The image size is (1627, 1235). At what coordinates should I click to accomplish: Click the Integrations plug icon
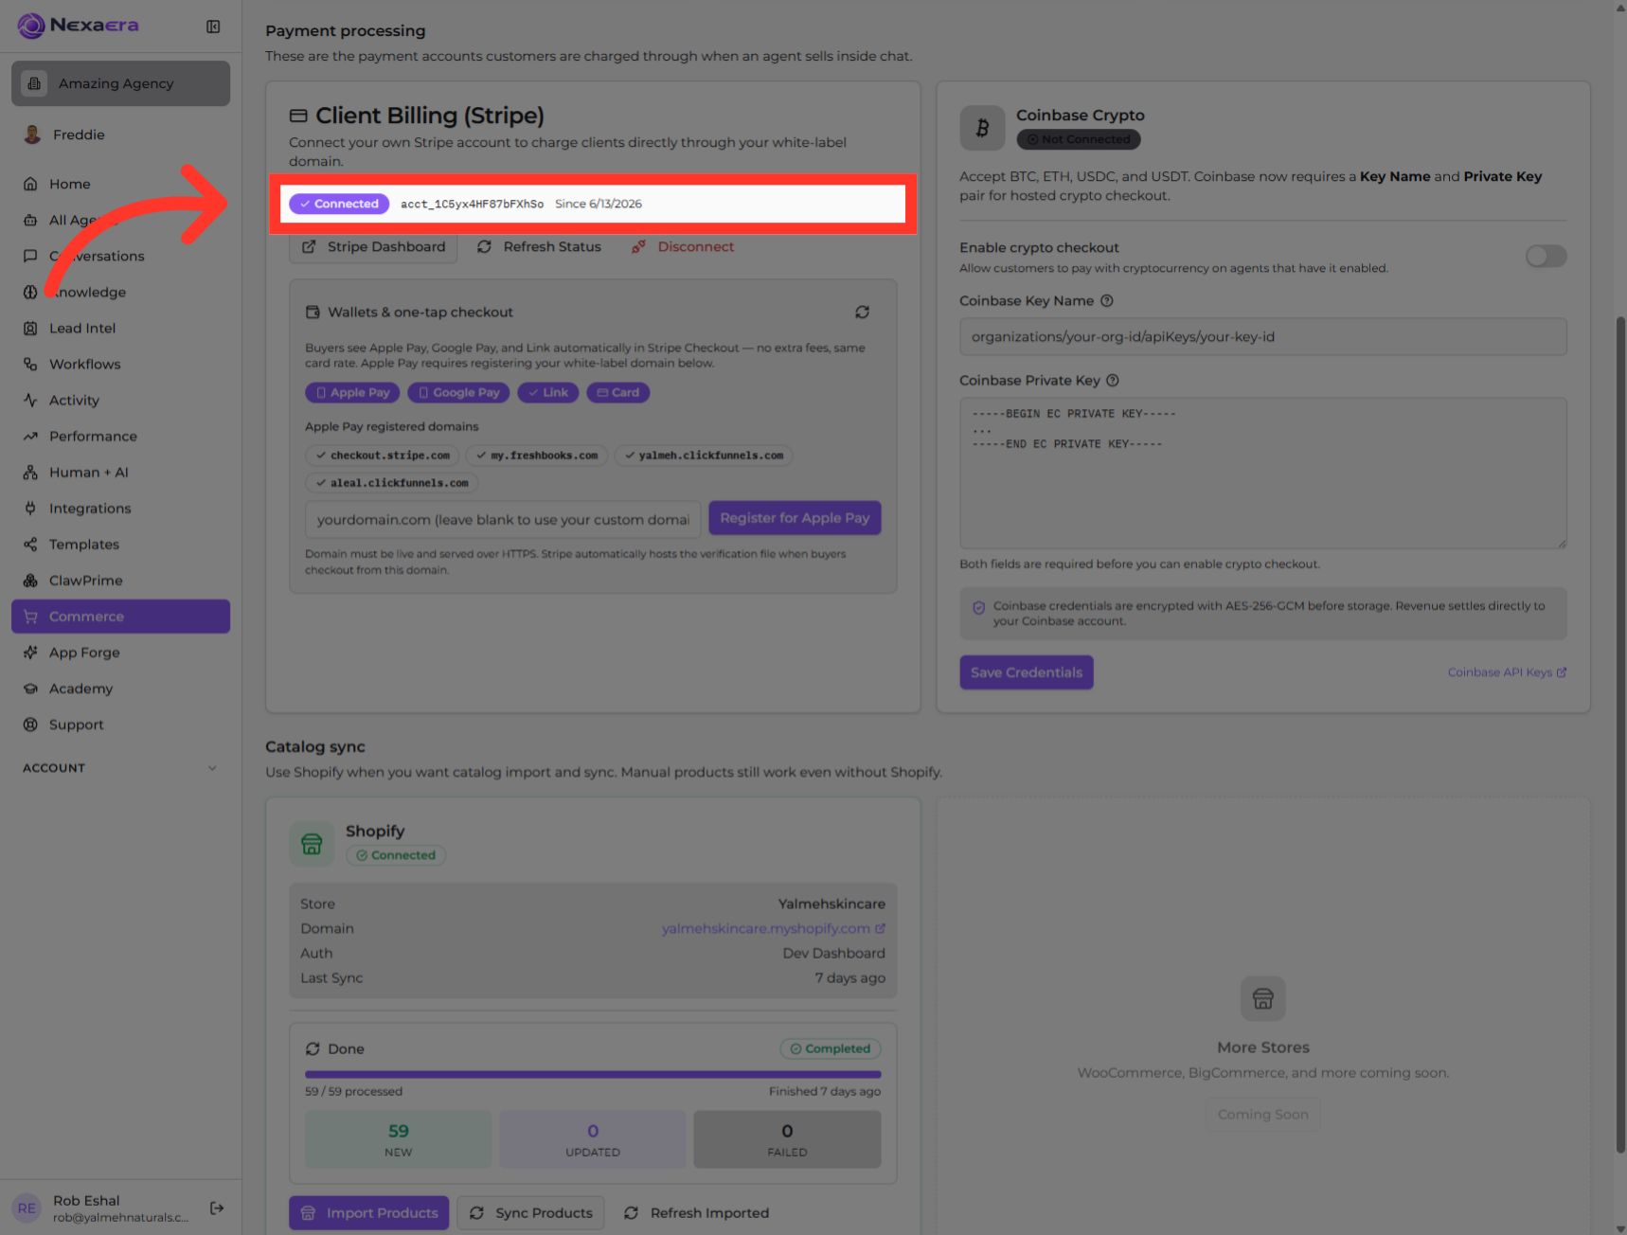point(30,509)
